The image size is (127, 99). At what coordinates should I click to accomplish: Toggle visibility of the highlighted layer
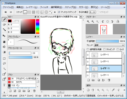88,68
